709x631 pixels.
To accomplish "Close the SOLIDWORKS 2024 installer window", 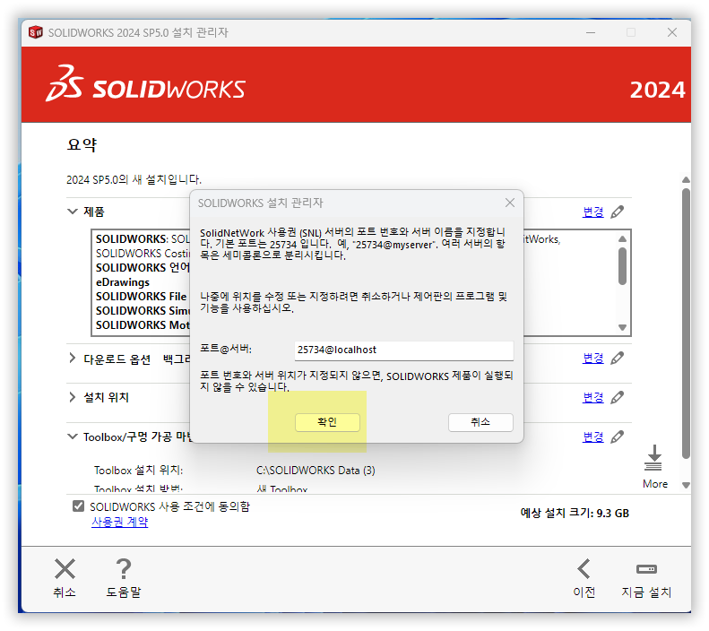I will (x=672, y=32).
